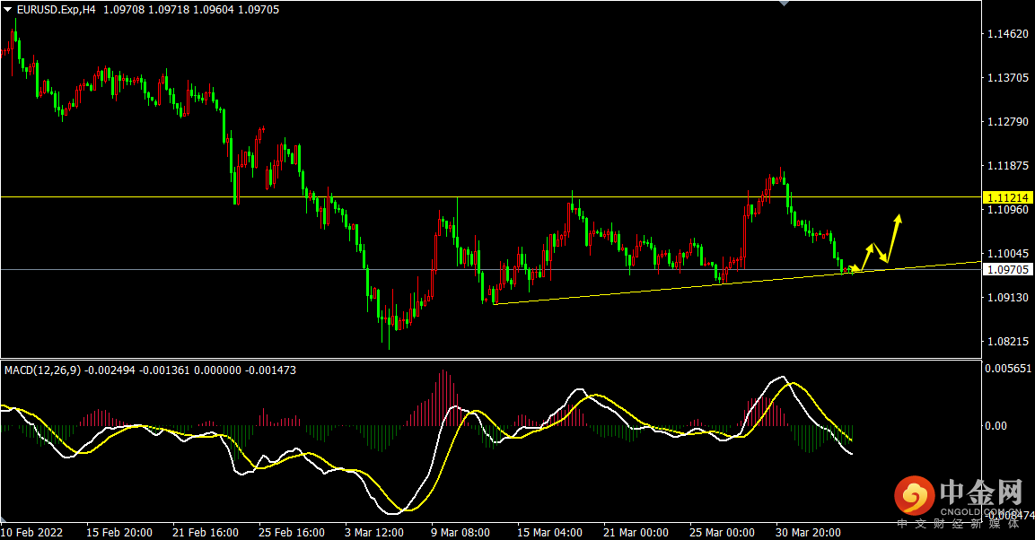Click the 10 Feb 2022 date label
This screenshot has height=540, width=1035.
pos(31,532)
